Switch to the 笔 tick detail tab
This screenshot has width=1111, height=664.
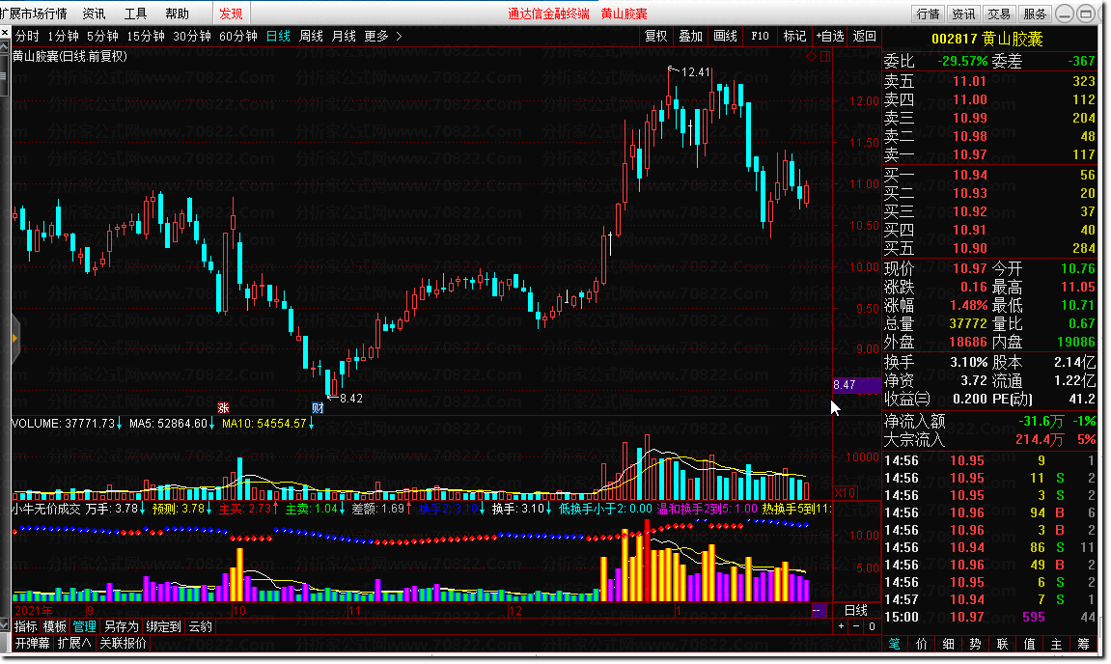click(x=894, y=644)
